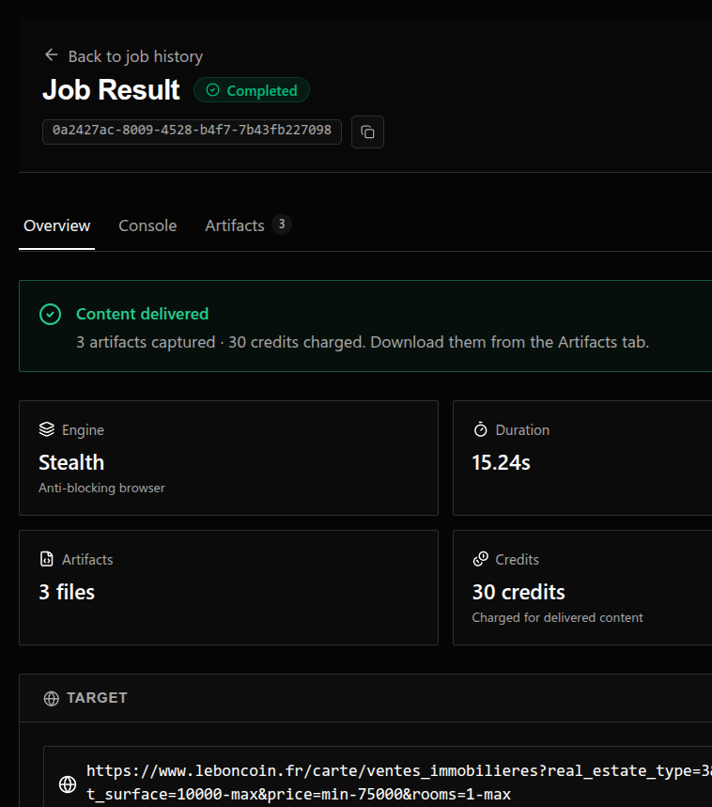This screenshot has height=807, width=712.
Task: Click Charged for delivered content text
Action: [x=558, y=617]
